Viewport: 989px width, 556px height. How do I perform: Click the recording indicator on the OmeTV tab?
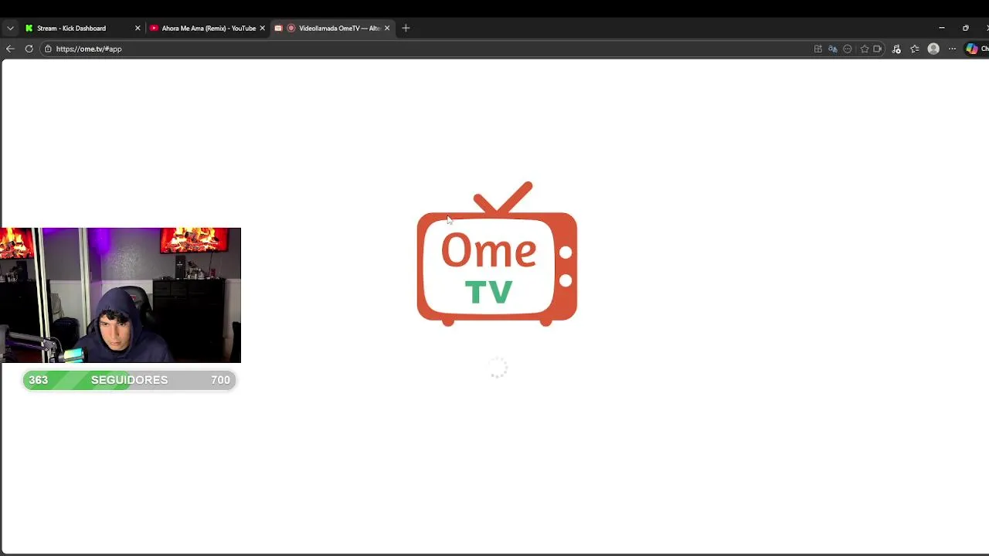(291, 28)
